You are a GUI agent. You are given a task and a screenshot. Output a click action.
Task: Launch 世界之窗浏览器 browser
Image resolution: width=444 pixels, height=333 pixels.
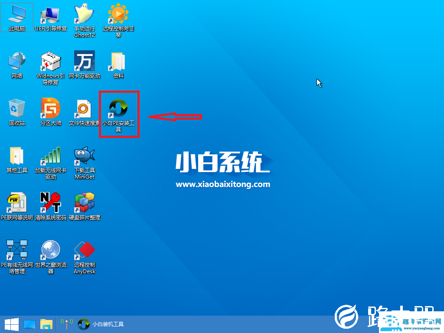51,257
